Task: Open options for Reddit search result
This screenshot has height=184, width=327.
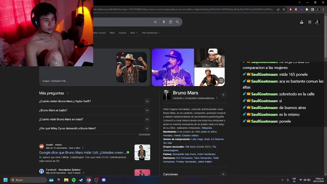Action: click(x=83, y=148)
